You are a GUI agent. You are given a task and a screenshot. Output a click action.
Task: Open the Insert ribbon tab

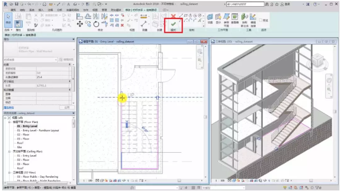coord(41,10)
